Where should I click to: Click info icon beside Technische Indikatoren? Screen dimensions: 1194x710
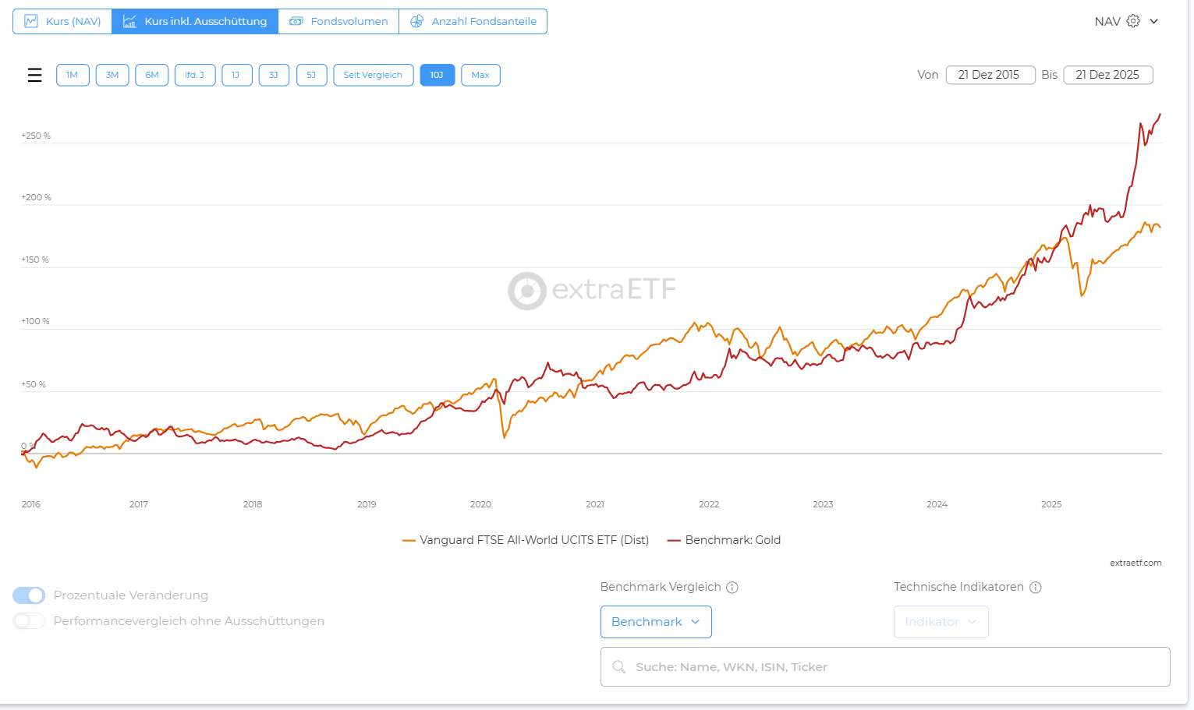pos(1036,588)
